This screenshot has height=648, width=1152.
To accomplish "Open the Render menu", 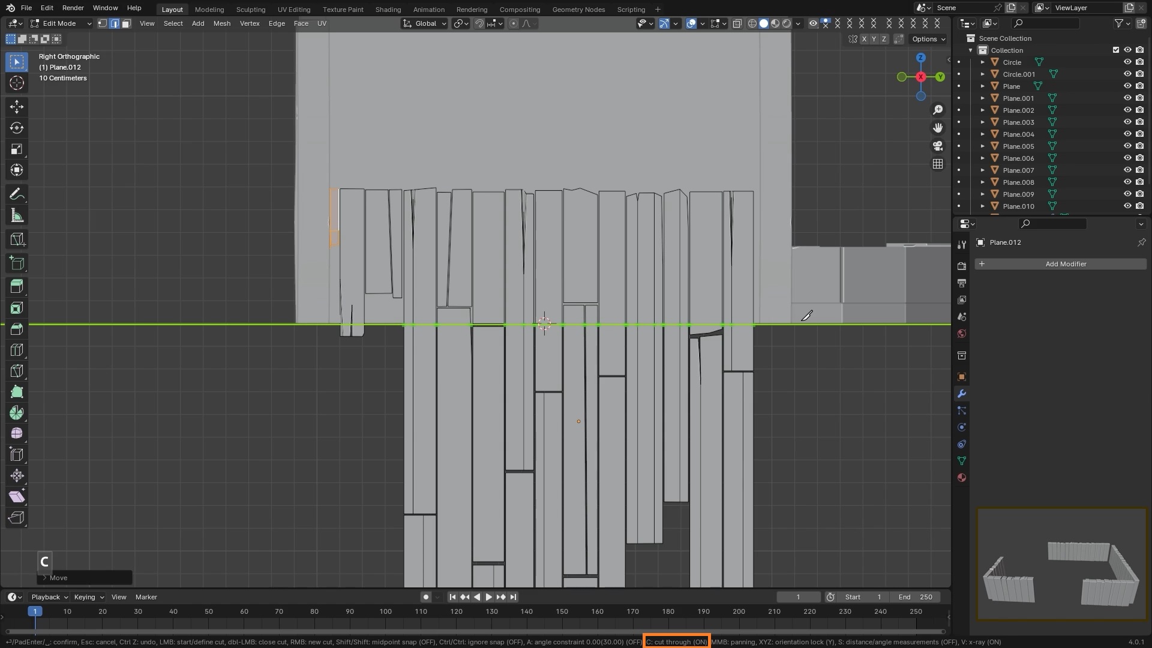I will point(73,8).
